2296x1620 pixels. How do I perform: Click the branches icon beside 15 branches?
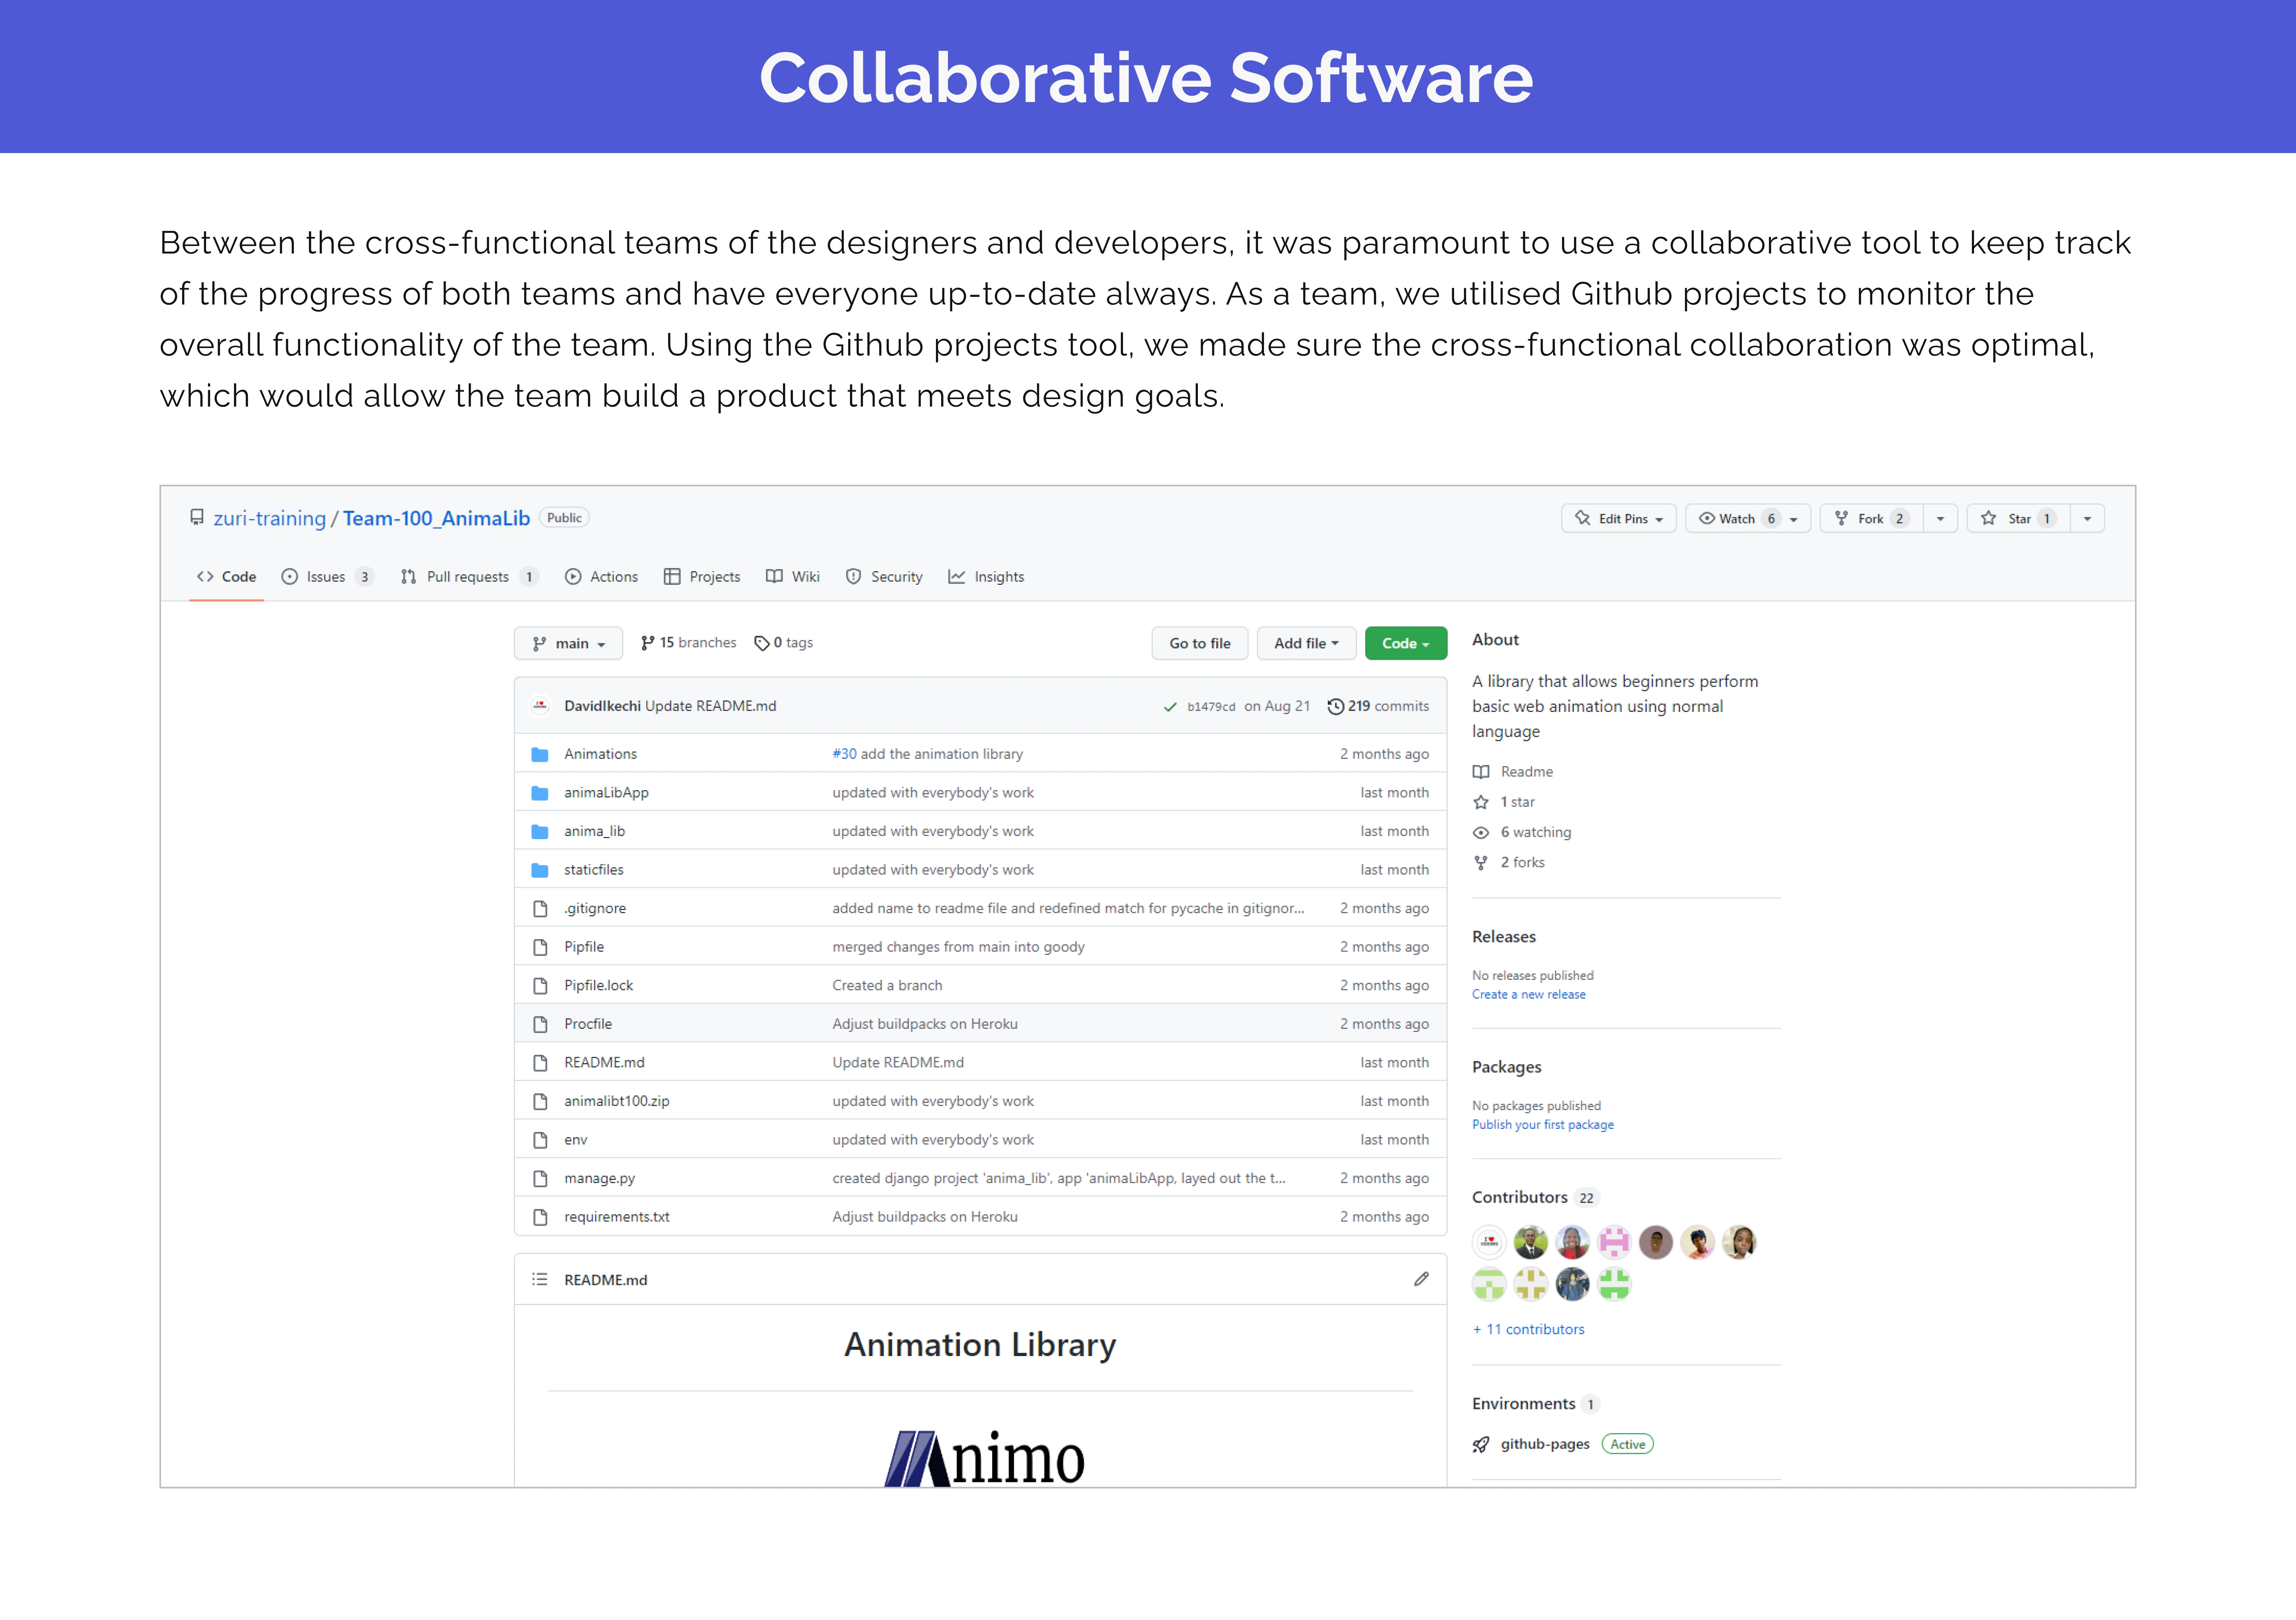[x=648, y=643]
